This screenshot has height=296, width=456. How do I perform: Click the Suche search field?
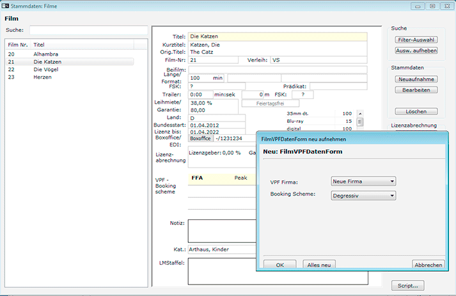88,29
